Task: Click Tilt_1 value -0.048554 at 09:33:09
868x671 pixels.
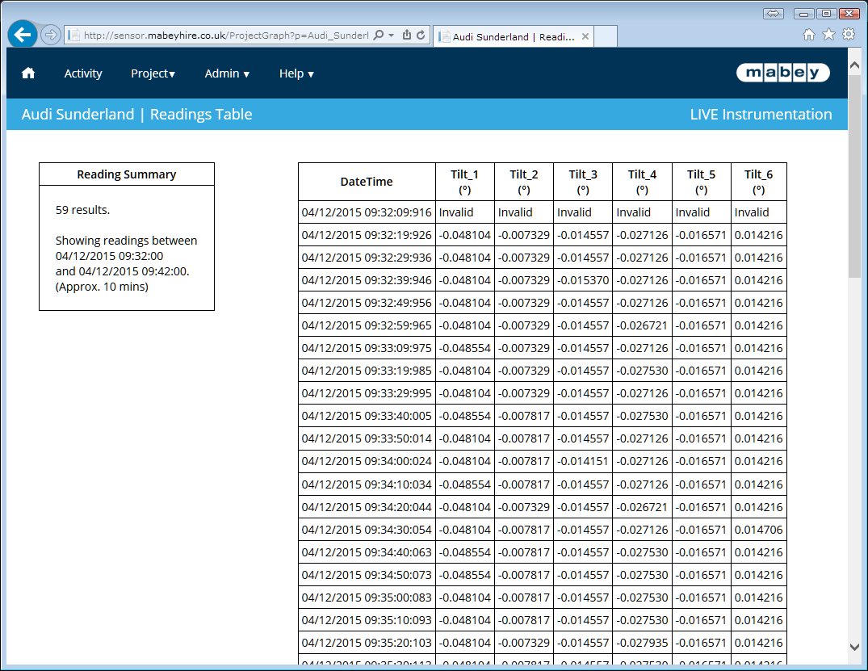Action: (x=464, y=348)
